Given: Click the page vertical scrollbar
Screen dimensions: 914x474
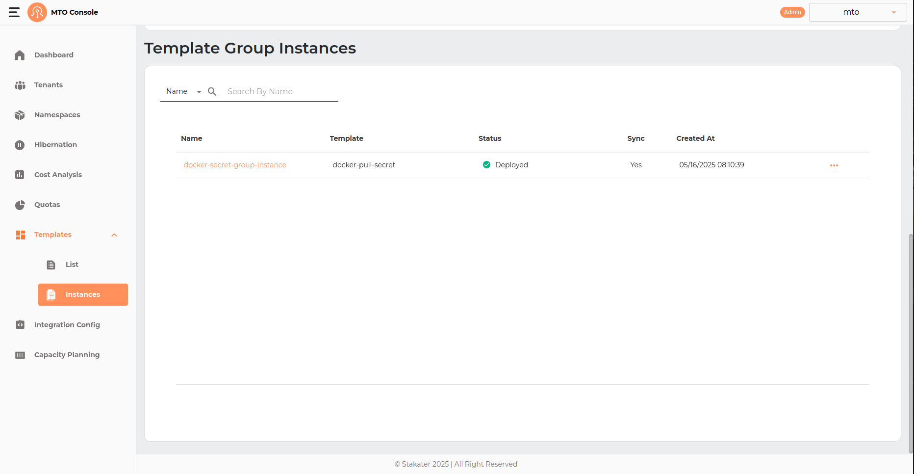Looking at the screenshot, I should pos(911,343).
